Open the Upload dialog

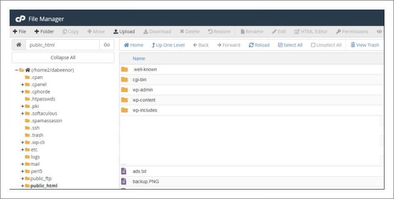pyautogui.click(x=124, y=32)
